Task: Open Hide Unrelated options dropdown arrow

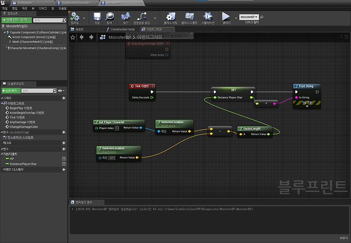Action: coord(155,18)
